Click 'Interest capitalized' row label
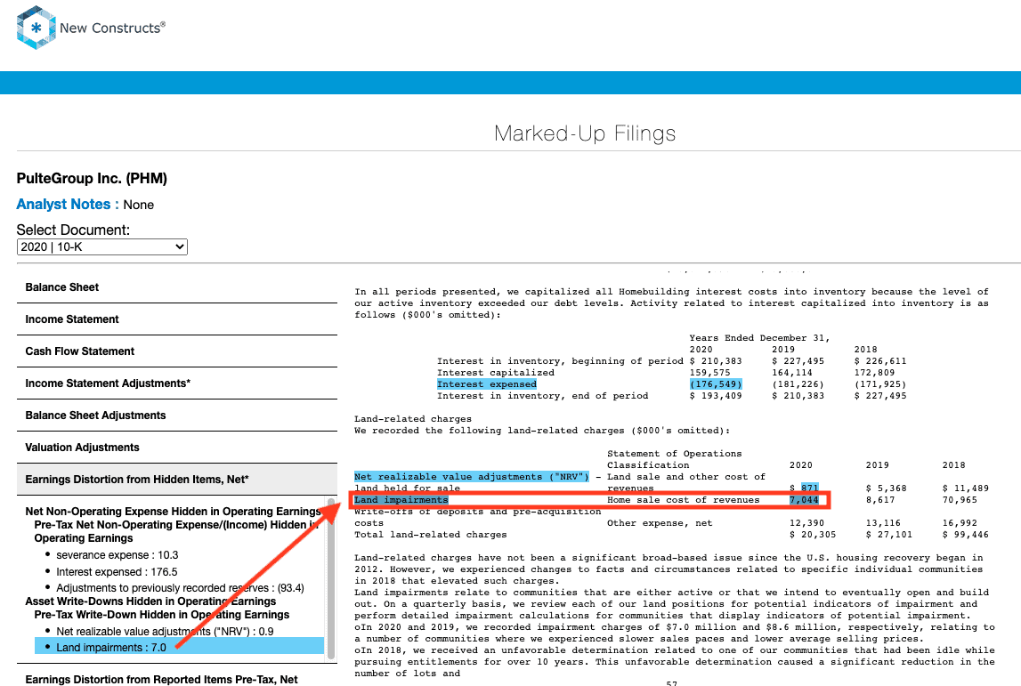 click(496, 373)
